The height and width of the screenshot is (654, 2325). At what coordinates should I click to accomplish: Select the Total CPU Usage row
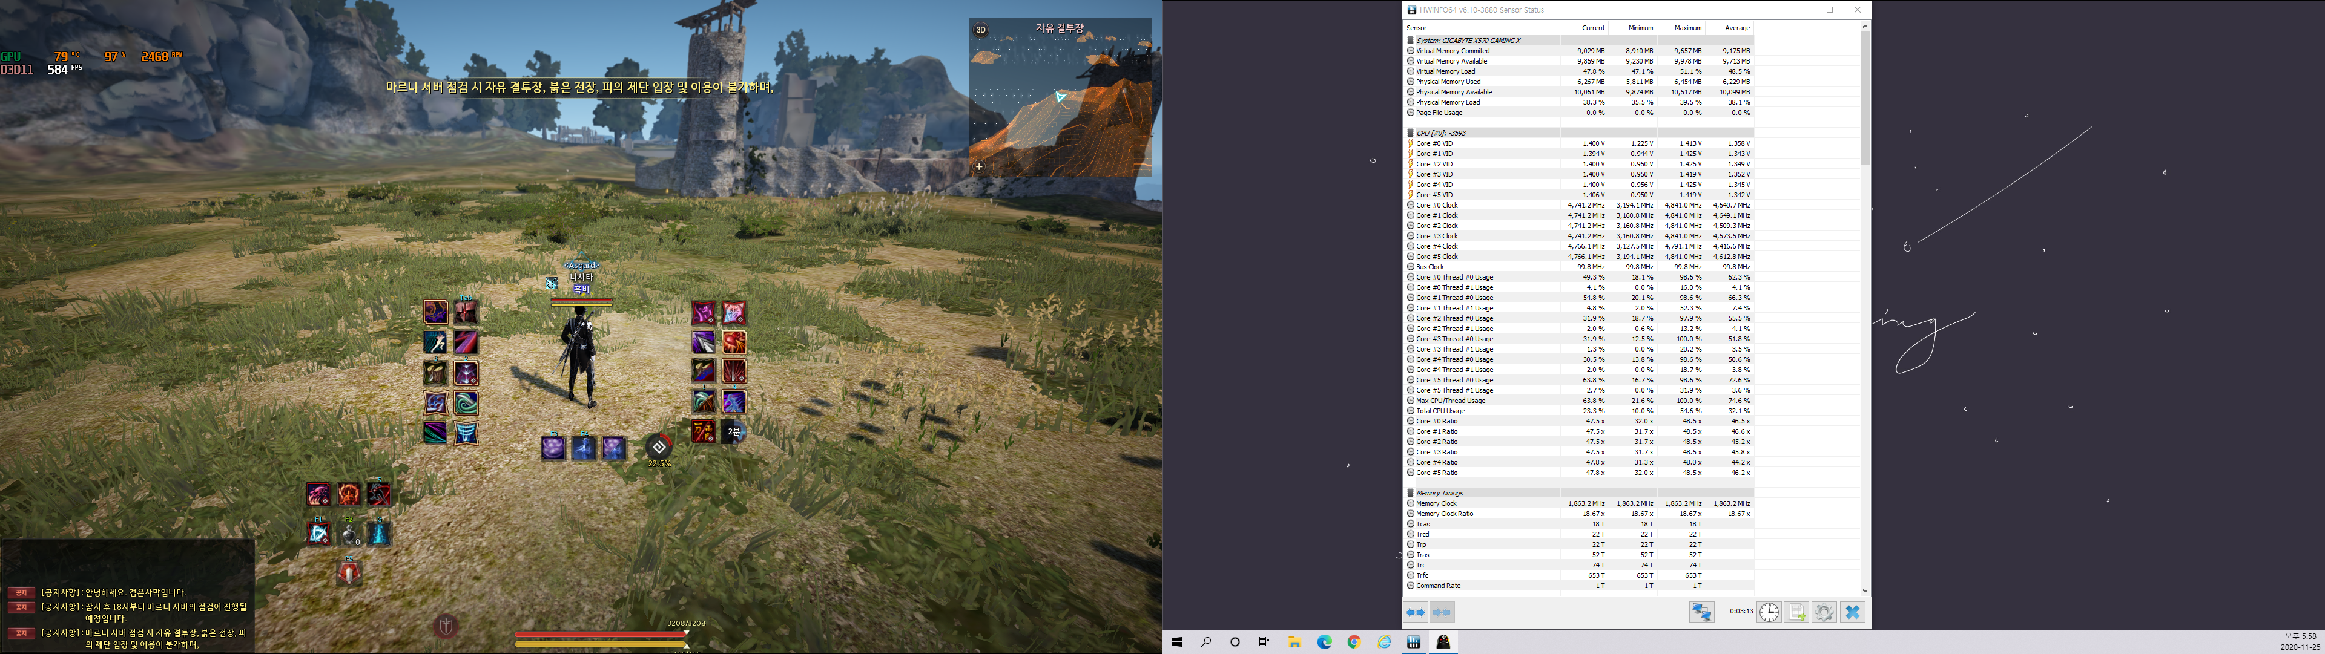1580,410
